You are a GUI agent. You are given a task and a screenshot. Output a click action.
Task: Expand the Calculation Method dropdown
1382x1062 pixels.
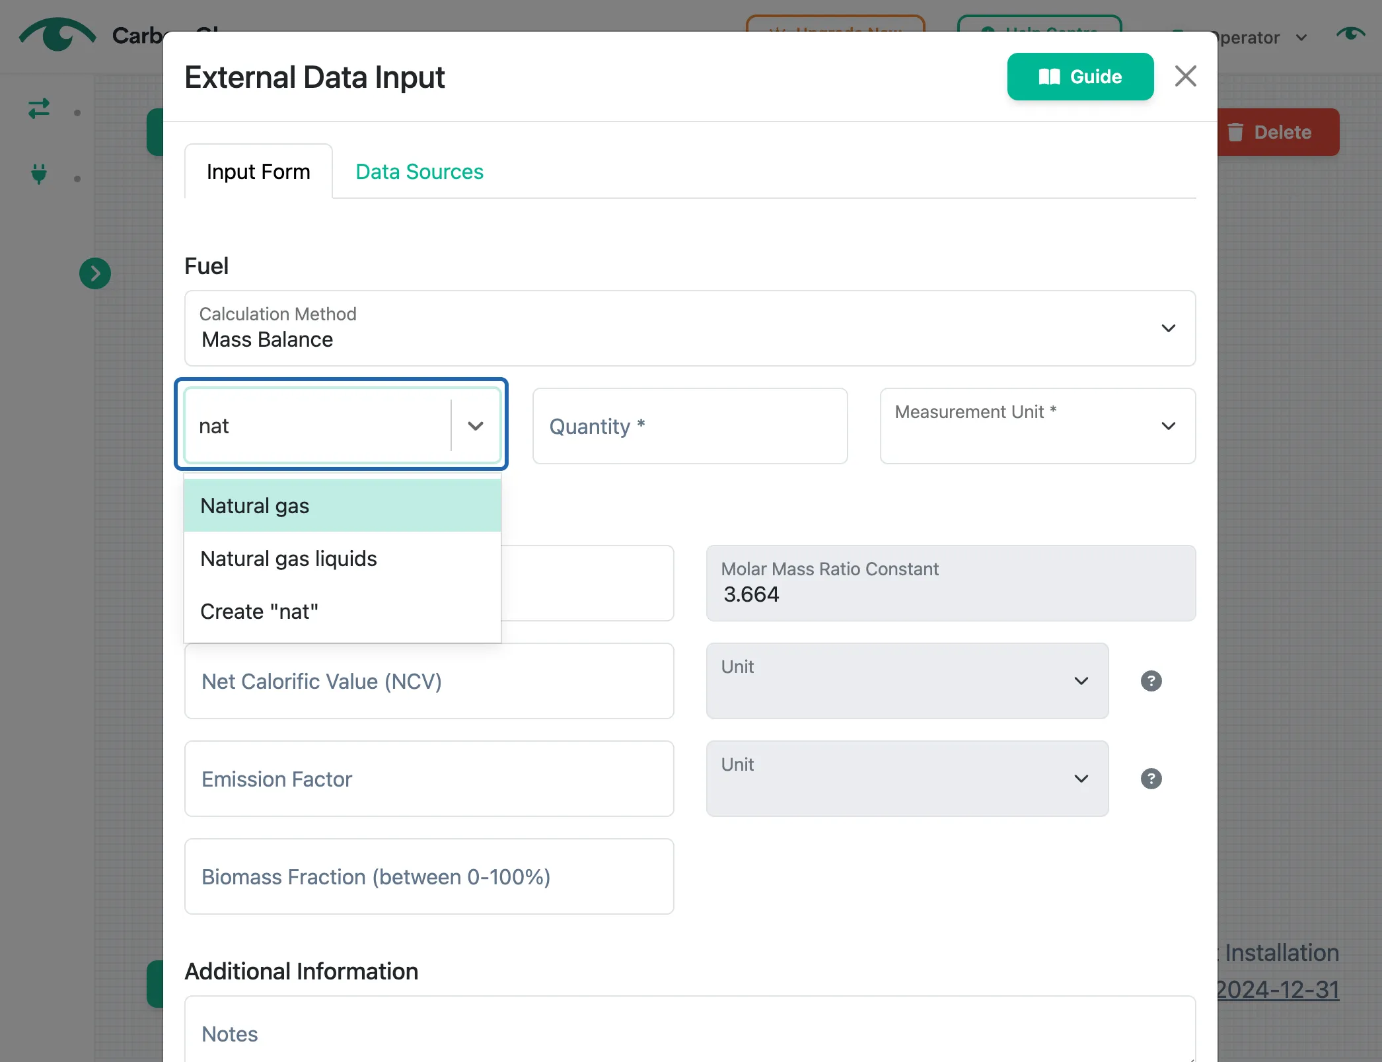[x=690, y=328]
